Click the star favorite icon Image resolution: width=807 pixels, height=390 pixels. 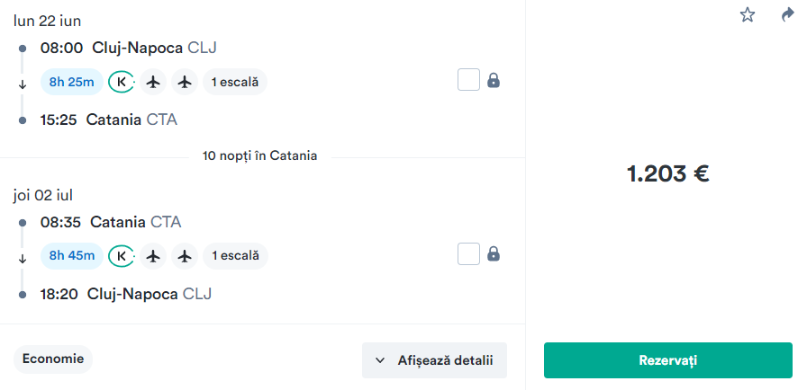(x=747, y=15)
